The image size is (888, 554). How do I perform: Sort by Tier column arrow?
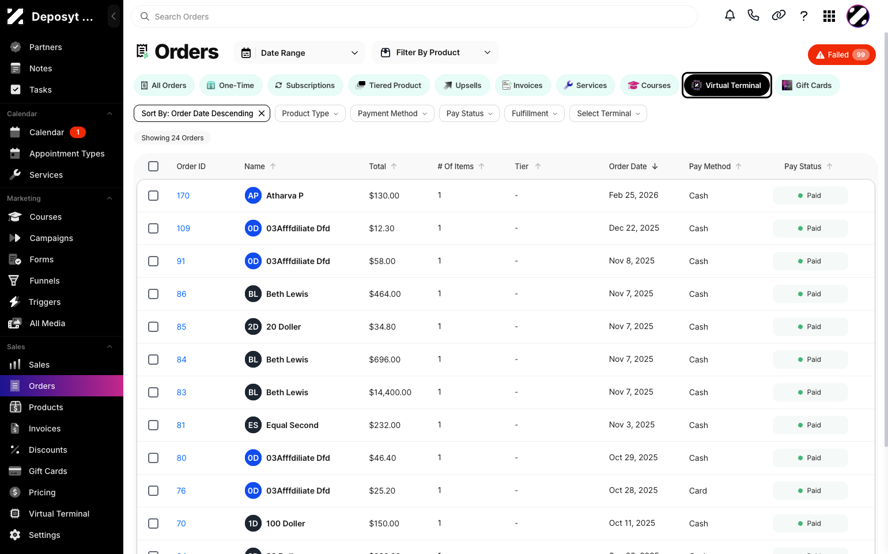pos(538,166)
